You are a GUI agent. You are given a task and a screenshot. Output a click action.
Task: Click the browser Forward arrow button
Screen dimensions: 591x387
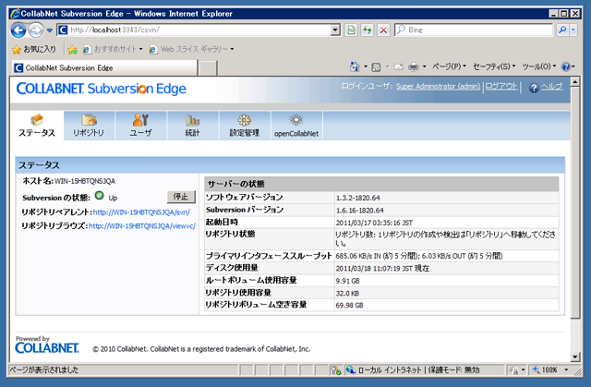36,30
